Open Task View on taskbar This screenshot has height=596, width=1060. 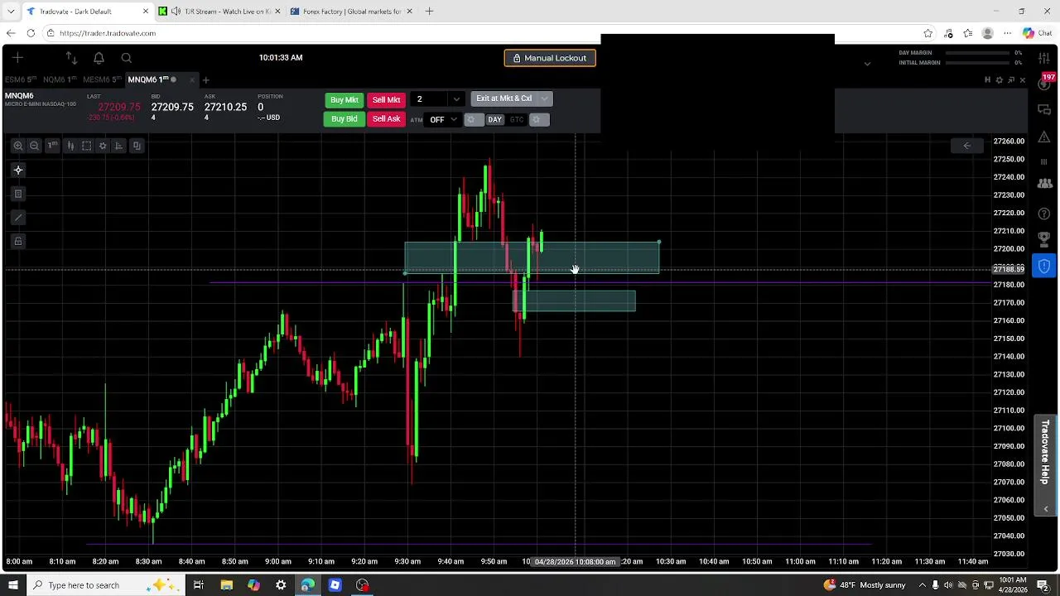coord(199,585)
